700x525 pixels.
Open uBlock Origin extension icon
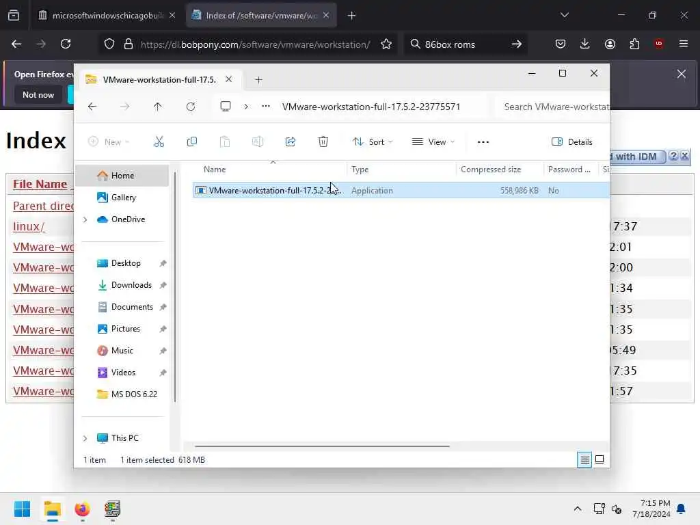[x=659, y=44]
